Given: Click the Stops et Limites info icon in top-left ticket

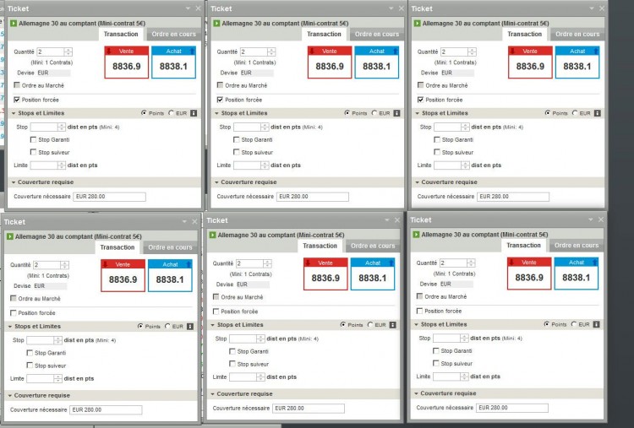Looking at the screenshot, I should point(194,113).
